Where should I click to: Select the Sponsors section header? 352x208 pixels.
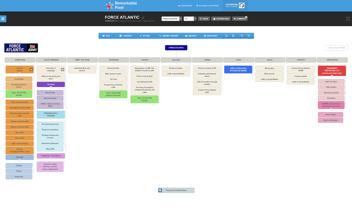114,60
